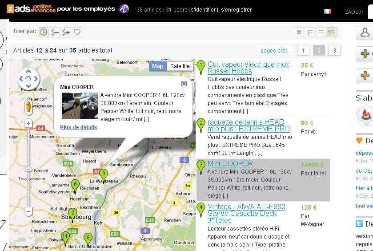
Task: Open the ZADS.fr link
Action: point(354,12)
